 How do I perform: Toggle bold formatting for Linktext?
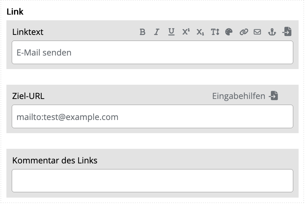click(x=142, y=32)
